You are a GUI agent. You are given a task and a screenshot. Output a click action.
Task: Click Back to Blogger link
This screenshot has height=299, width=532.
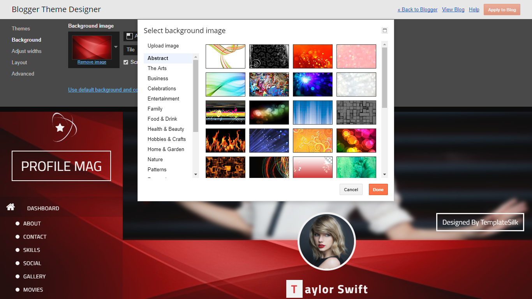click(x=417, y=10)
